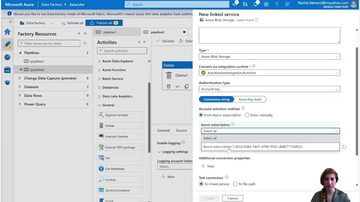Expand the left sidebar double-chevron

pos(10,22)
